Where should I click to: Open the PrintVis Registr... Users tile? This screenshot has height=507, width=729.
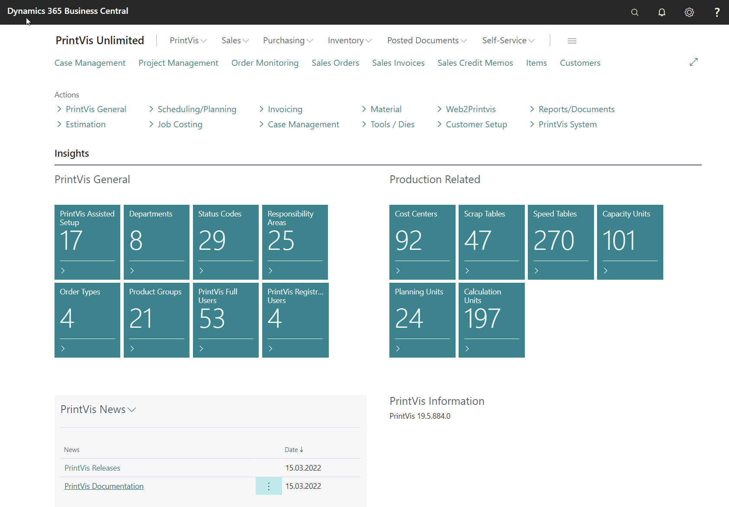point(295,320)
